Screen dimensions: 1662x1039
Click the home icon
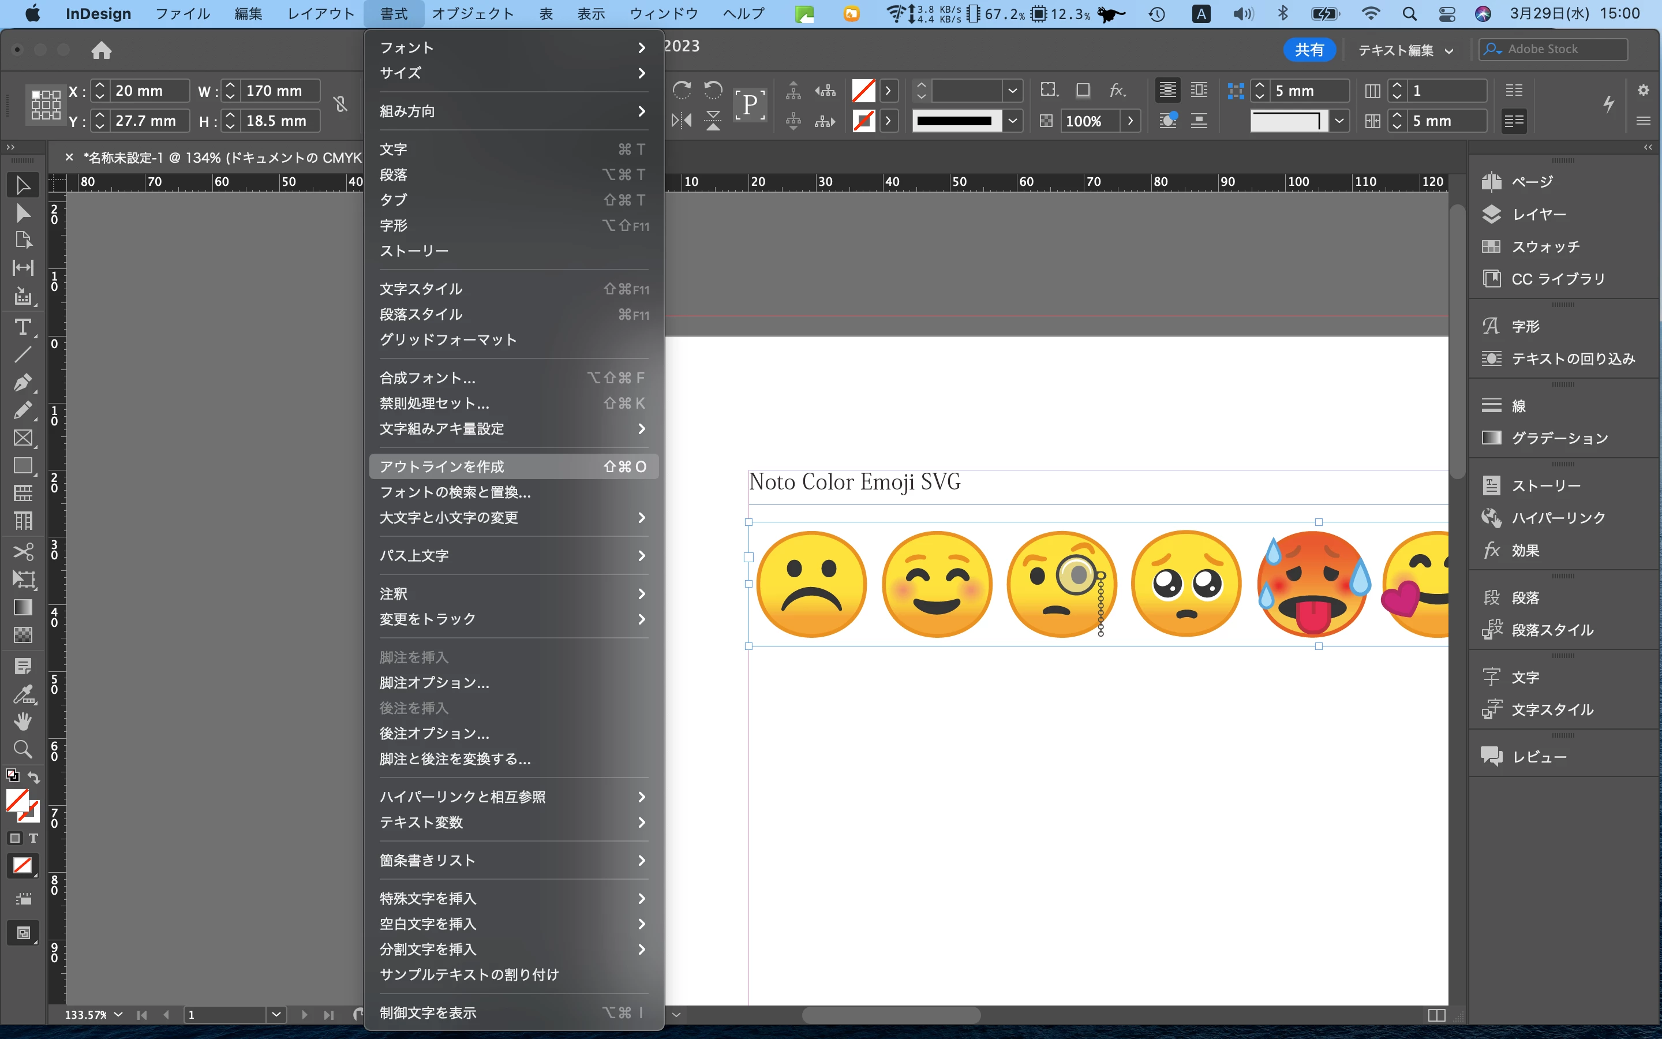(x=101, y=50)
